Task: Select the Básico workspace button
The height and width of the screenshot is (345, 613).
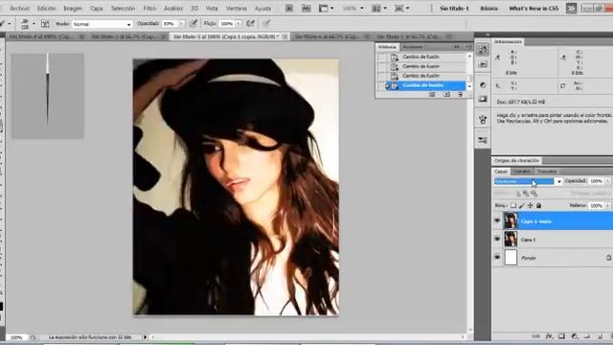Action: pyautogui.click(x=488, y=9)
